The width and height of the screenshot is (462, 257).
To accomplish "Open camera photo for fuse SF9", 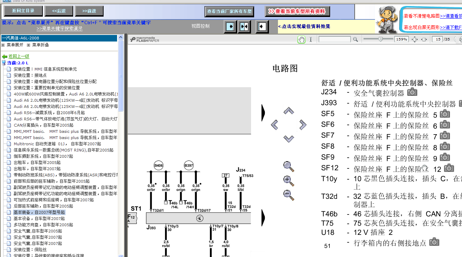I will coord(445,157).
